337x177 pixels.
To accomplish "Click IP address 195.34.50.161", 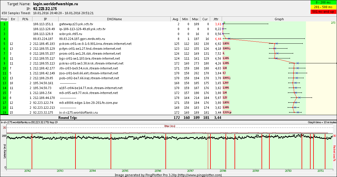I will pos(43,83).
